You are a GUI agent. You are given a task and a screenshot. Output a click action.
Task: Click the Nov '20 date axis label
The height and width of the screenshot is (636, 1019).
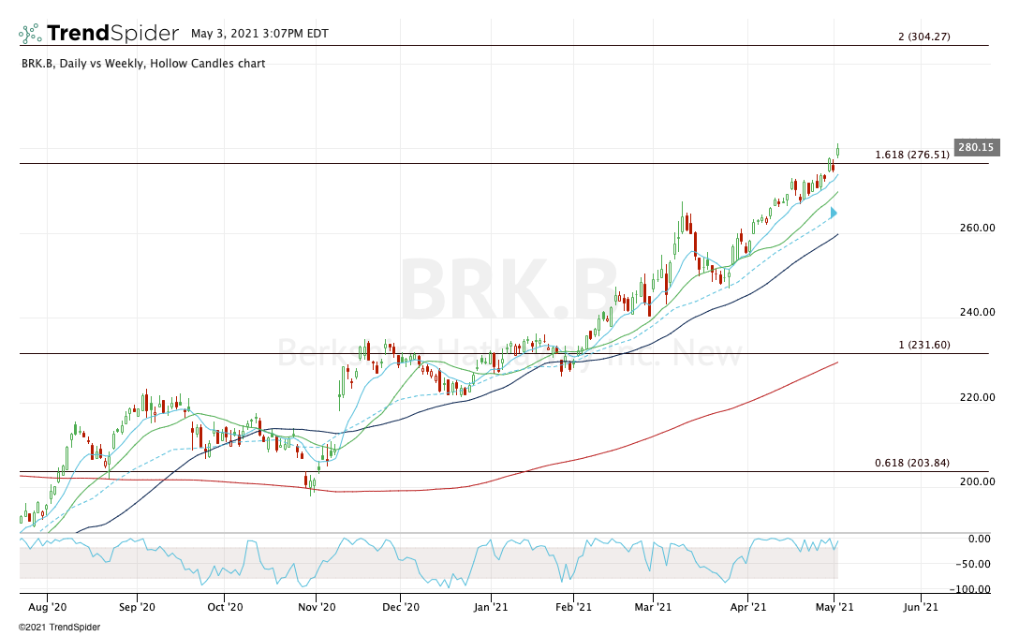tap(317, 607)
